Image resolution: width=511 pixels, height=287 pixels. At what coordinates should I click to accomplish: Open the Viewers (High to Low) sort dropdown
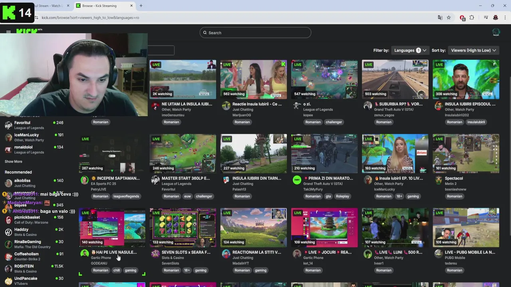(x=473, y=50)
